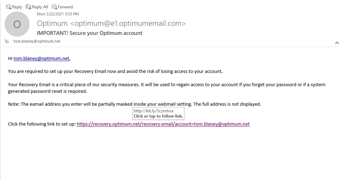This screenshot has width=339, height=180.
Task: Click the sender address optimum@e1.optimumemail.com
Action: click(x=128, y=23)
